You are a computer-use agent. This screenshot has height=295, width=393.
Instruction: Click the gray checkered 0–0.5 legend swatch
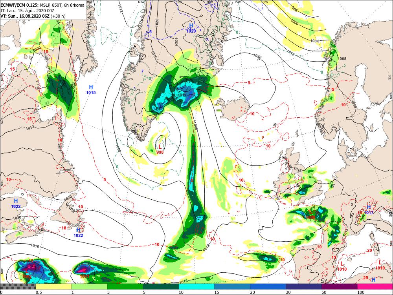[x=18, y=286]
